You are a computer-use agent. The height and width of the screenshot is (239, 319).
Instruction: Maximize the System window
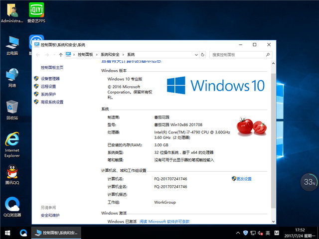tap(255, 44)
